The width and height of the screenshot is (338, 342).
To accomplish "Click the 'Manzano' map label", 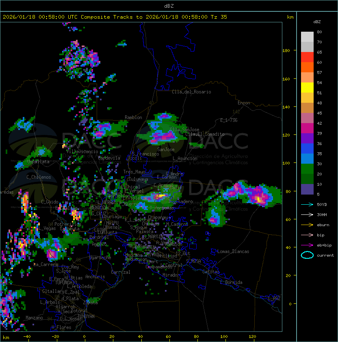I will click(x=34, y=318).
